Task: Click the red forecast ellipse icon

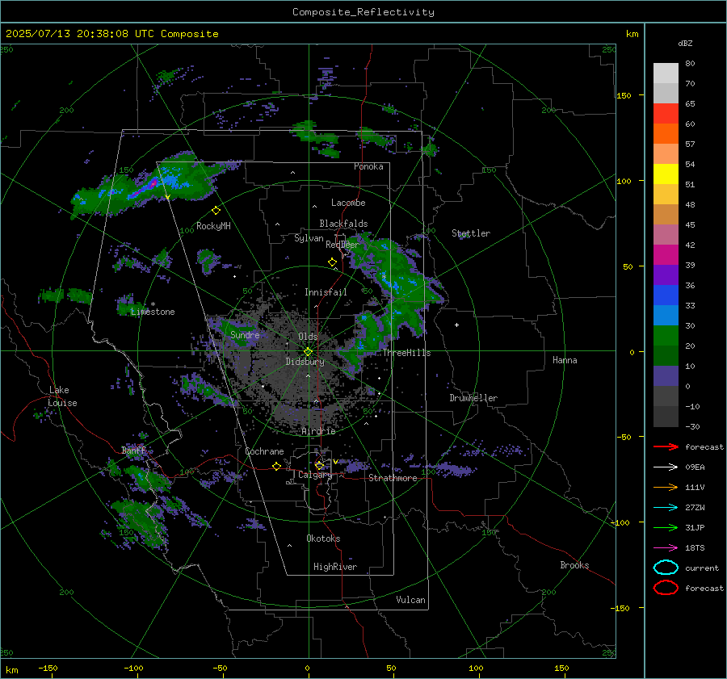Action: click(666, 588)
